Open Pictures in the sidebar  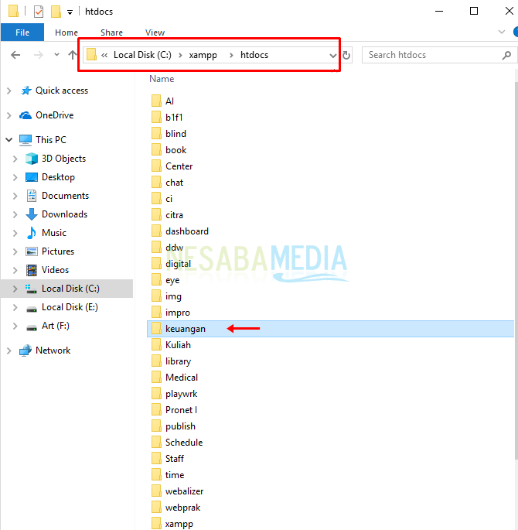click(58, 251)
